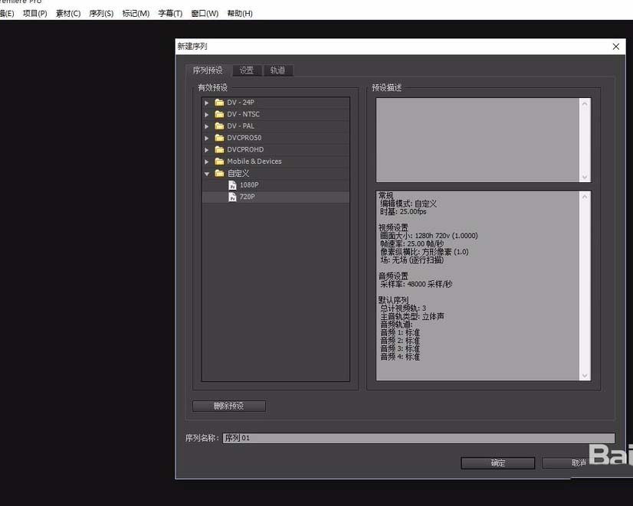Cancel with the 取消 button
Image resolution: width=633 pixels, height=506 pixels.
click(579, 463)
